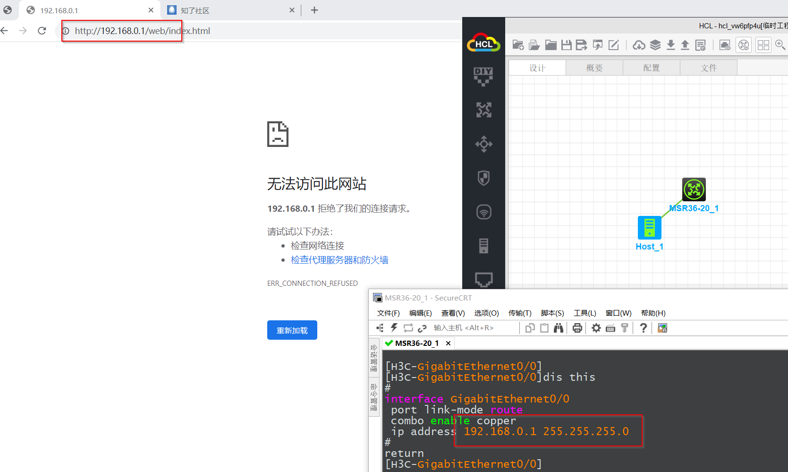The height and width of the screenshot is (472, 788).
Task: Click the copy icon in SecureCRT toolbar
Action: click(x=530, y=328)
